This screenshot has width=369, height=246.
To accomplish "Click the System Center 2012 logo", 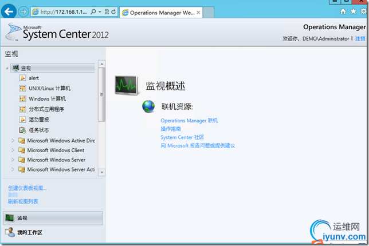I will pyautogui.click(x=57, y=33).
